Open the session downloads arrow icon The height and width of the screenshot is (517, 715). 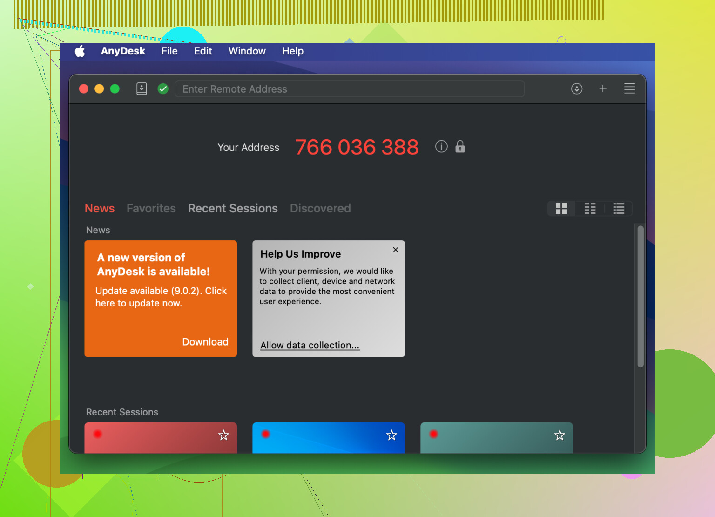577,88
